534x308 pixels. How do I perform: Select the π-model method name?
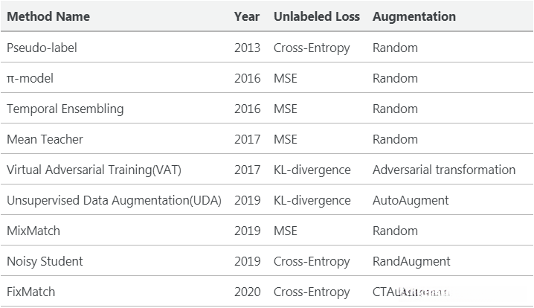30,78
